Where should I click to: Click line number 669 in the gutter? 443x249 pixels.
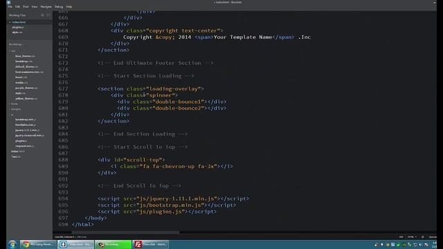(63, 37)
